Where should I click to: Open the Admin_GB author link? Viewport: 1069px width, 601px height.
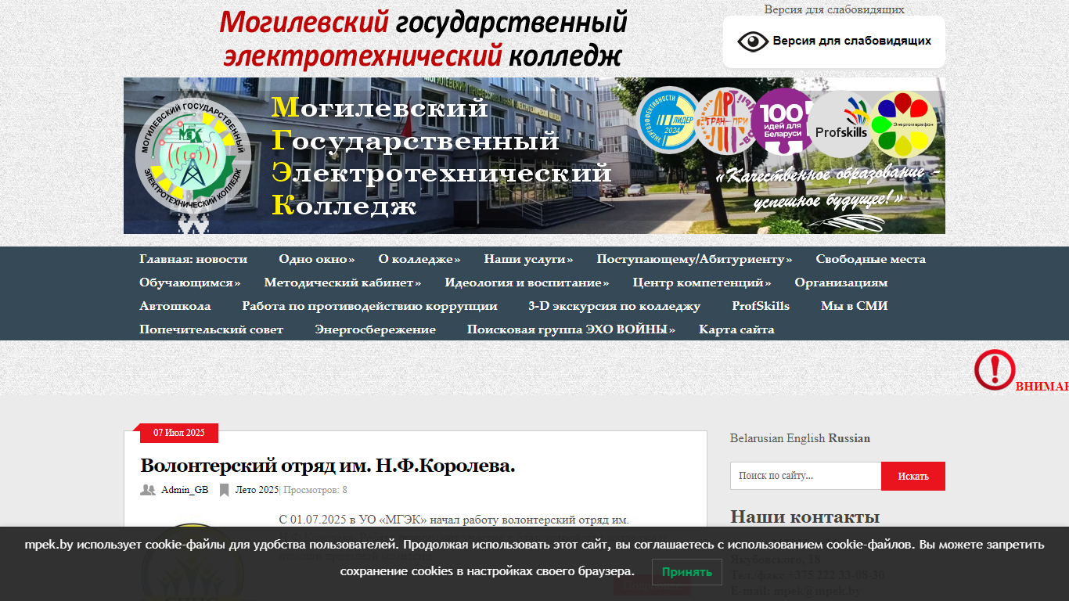(185, 490)
